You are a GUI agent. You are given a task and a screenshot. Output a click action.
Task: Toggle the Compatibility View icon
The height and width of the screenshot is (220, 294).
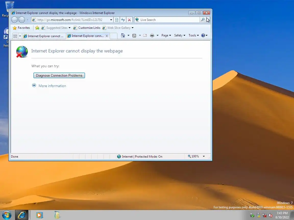[117, 20]
